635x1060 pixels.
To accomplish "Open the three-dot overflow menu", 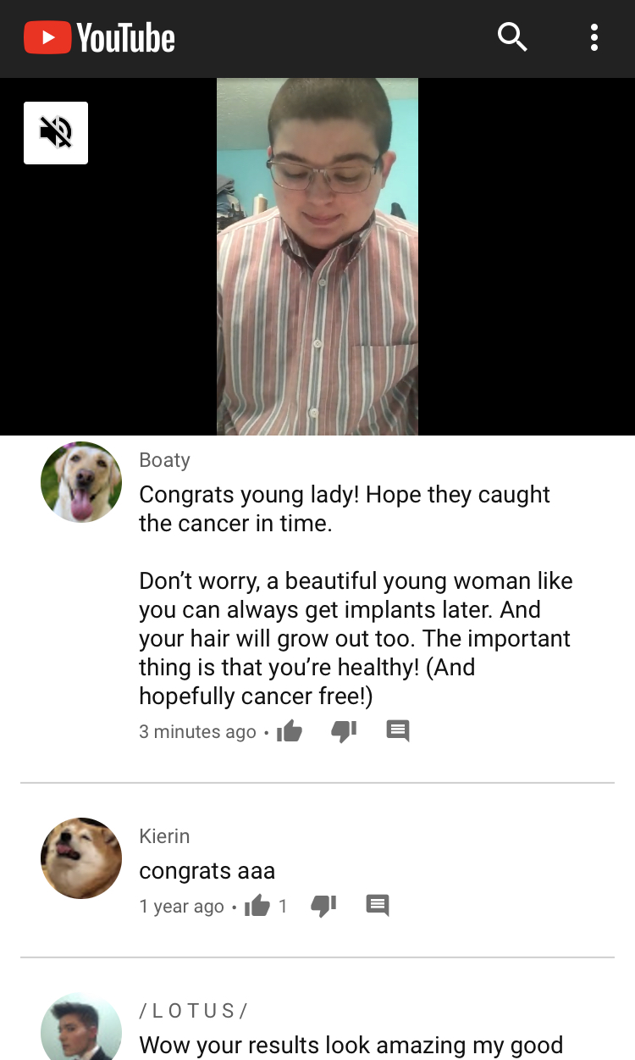I will (594, 37).
